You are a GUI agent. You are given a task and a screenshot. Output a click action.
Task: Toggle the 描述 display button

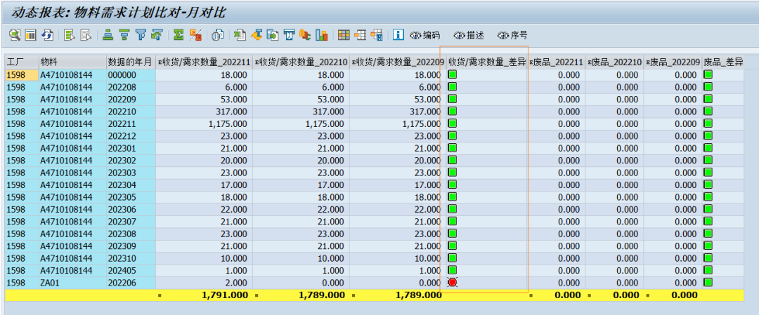pyautogui.click(x=469, y=35)
